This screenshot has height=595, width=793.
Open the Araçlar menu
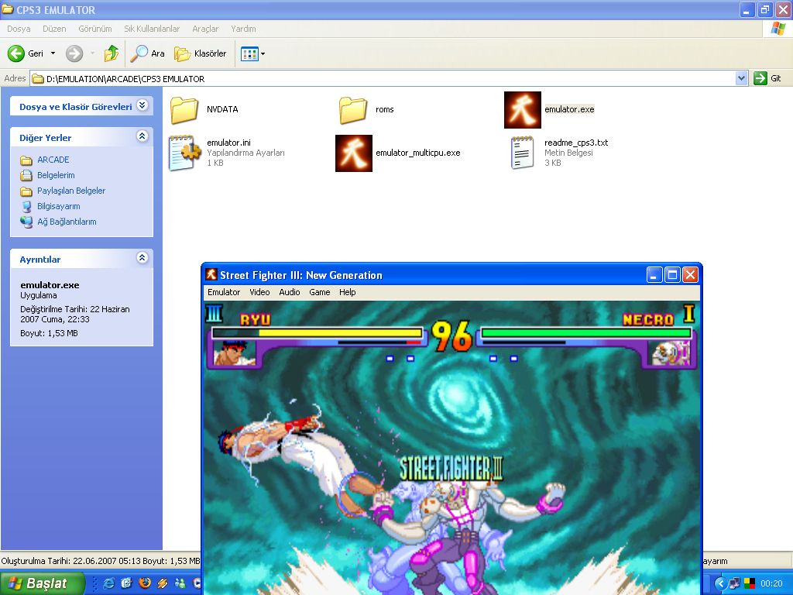click(x=205, y=29)
